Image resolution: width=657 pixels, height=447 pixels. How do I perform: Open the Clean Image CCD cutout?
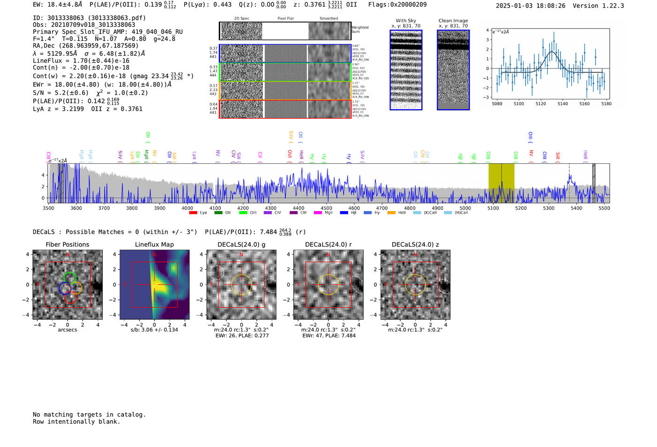tap(453, 70)
